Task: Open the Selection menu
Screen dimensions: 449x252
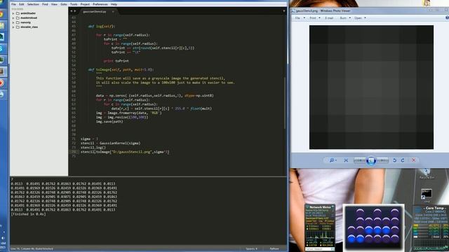Action: coord(33,4)
